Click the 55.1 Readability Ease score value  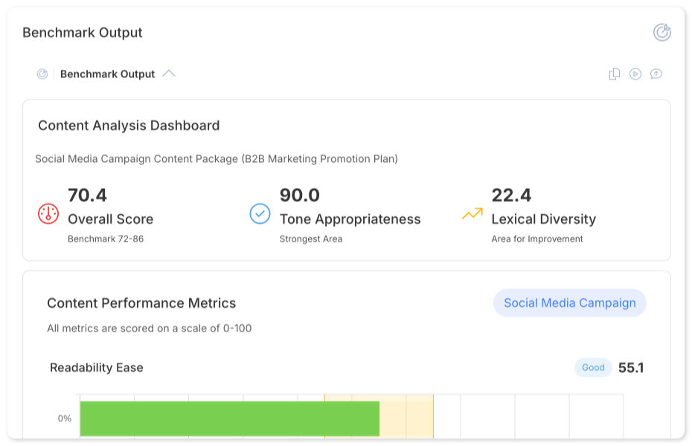click(633, 367)
